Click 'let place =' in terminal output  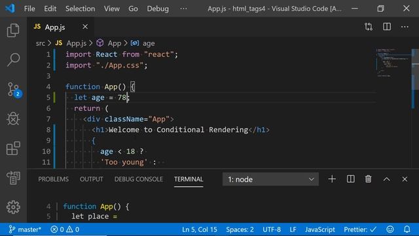coord(94,216)
